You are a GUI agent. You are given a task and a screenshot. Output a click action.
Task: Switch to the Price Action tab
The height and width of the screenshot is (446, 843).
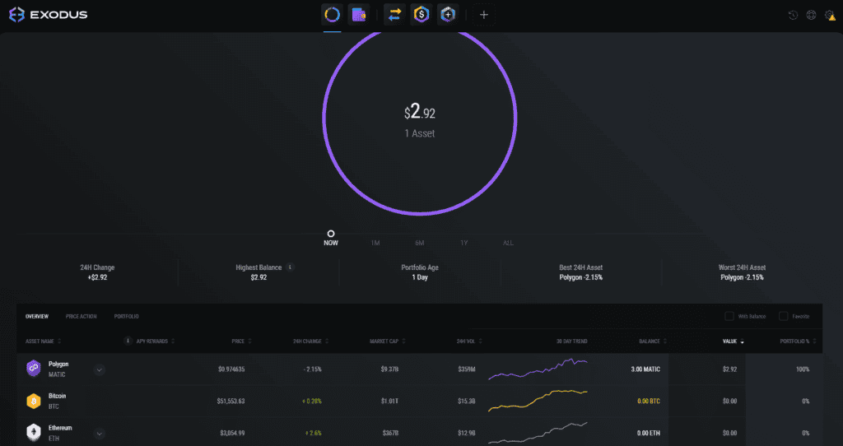pos(82,317)
